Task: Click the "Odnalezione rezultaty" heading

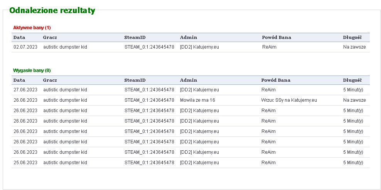Action: 52,11
